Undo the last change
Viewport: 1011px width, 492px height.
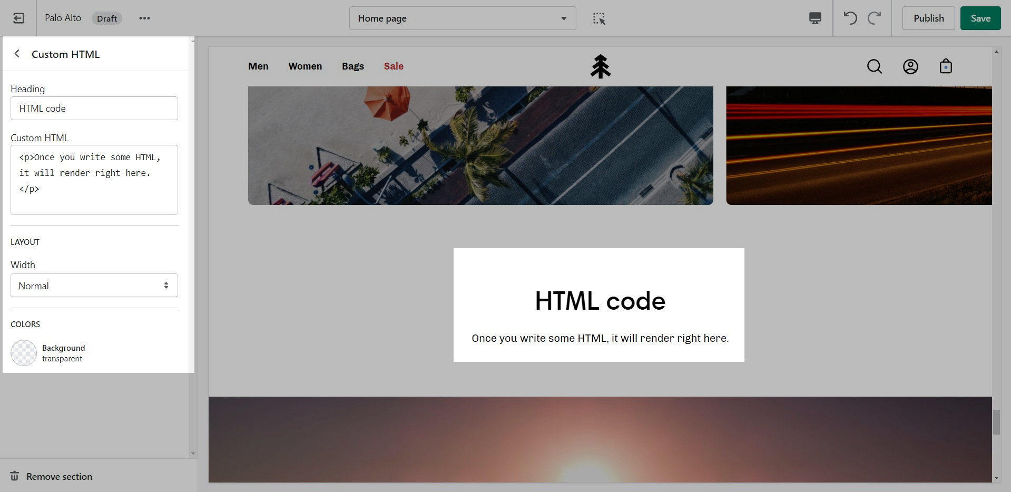pyautogui.click(x=850, y=18)
